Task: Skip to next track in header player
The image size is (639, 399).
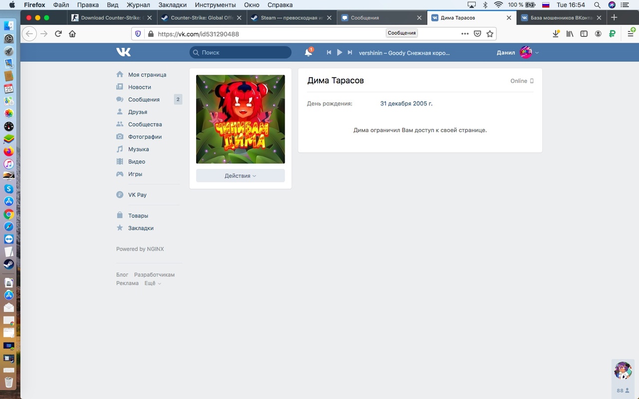Action: 350,52
